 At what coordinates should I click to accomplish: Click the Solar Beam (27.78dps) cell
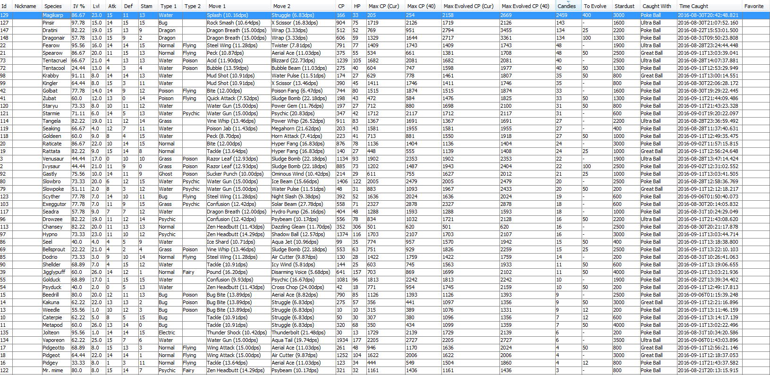click(x=303, y=204)
